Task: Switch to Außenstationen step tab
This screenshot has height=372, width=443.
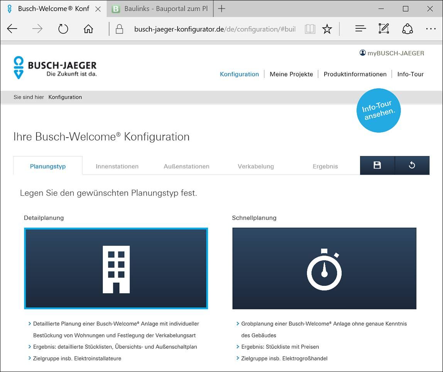Action: 186,166
